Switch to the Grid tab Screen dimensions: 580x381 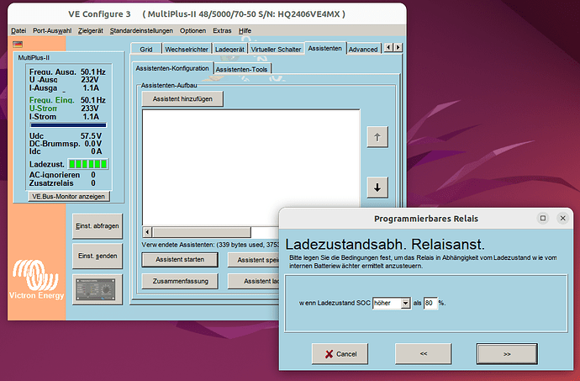[x=146, y=49]
